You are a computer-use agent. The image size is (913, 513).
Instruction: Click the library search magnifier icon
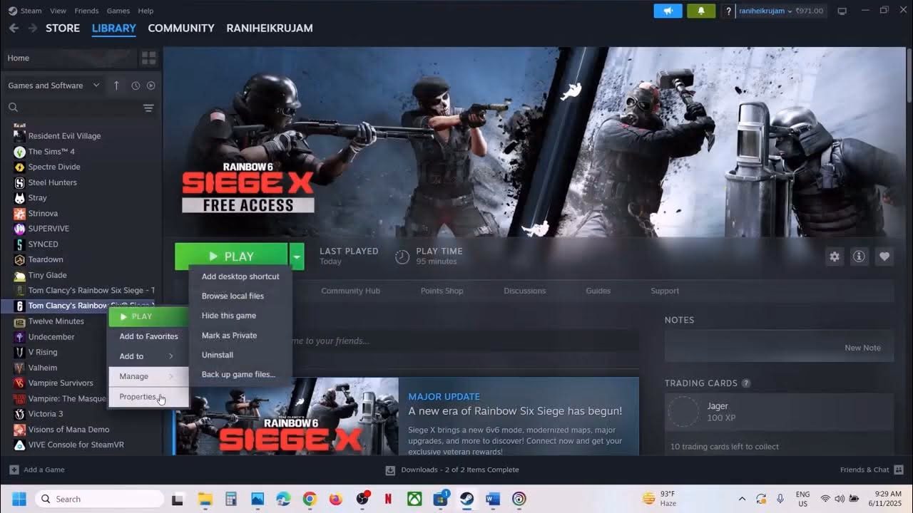tap(13, 108)
